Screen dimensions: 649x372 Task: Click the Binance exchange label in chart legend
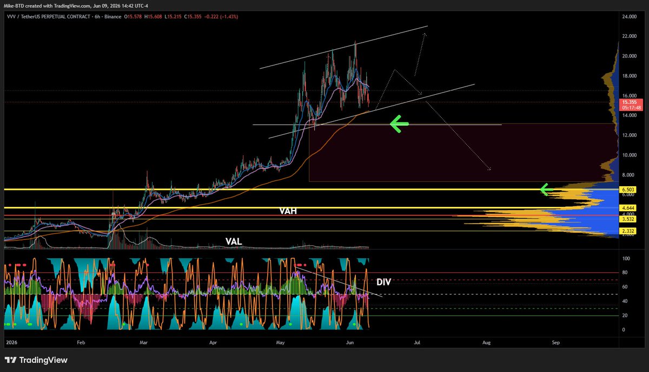[112, 17]
